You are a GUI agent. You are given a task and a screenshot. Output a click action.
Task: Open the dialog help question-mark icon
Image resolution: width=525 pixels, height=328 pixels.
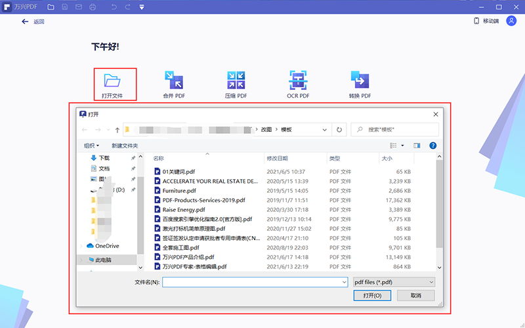433,145
